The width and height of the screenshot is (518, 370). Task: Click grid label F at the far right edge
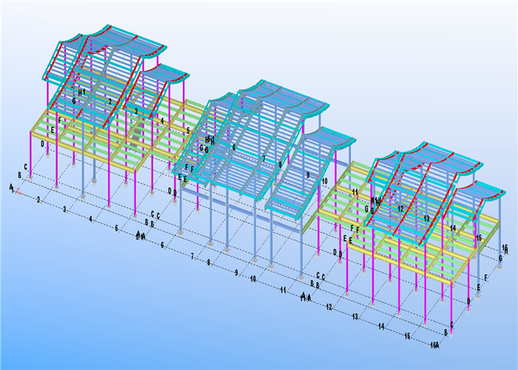click(x=485, y=277)
